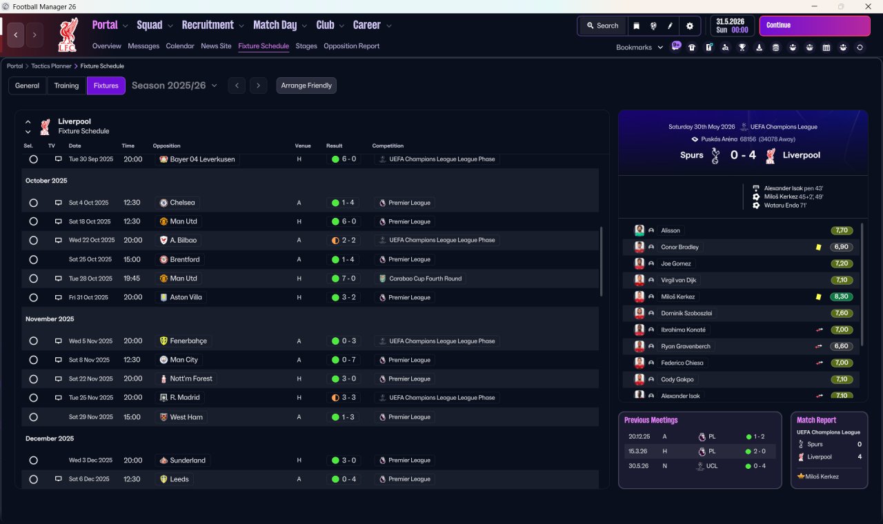Click the Continue button
Screen dimensions: 883x524
(815, 26)
